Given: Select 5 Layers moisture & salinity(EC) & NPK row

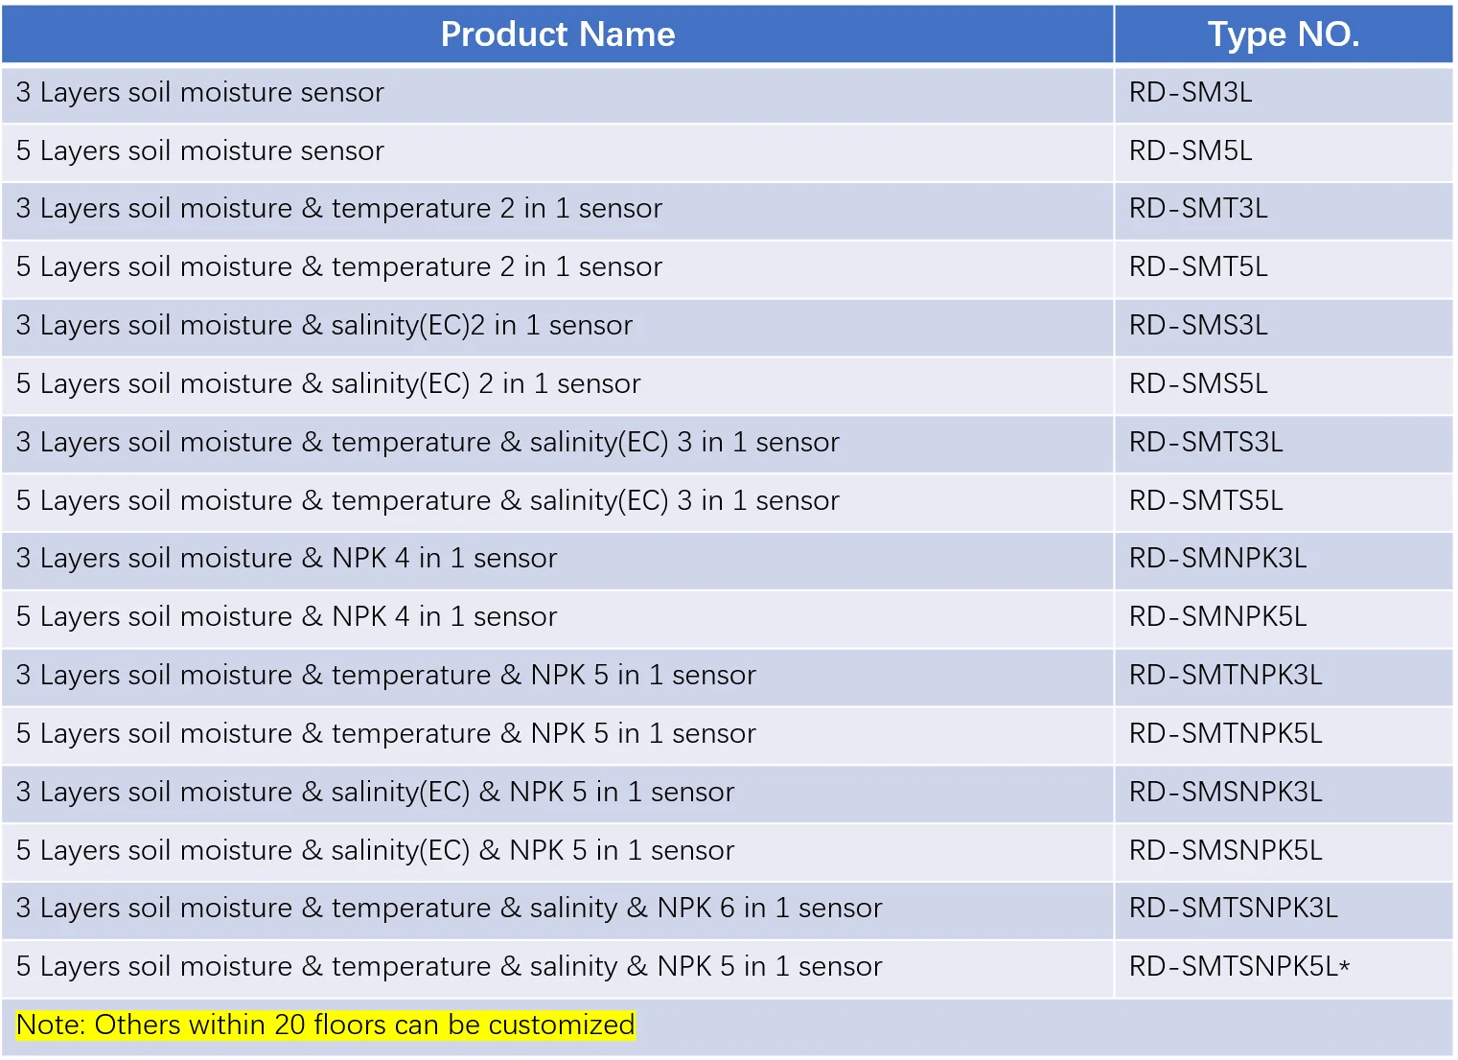Looking at the screenshot, I should tap(375, 851).
